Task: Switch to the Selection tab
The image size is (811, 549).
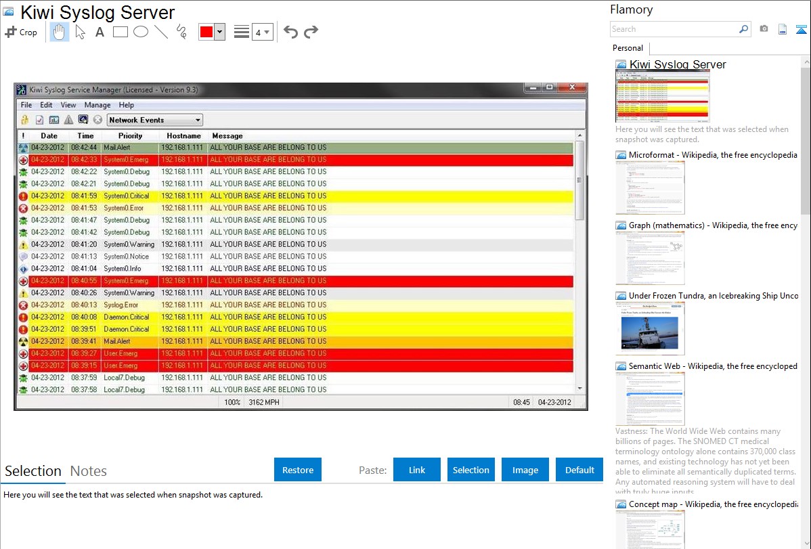Action: click(x=32, y=471)
